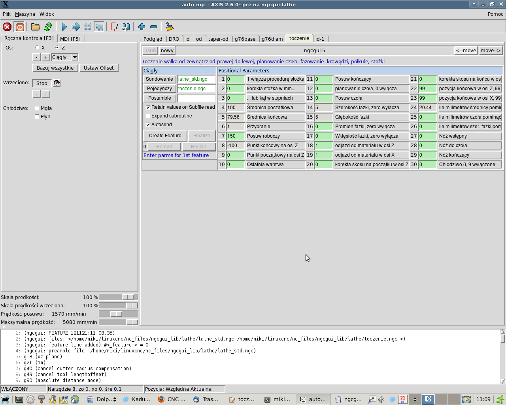
Task: Switch to the Thunderbird Tras... taskbar window
Action: [206, 399]
